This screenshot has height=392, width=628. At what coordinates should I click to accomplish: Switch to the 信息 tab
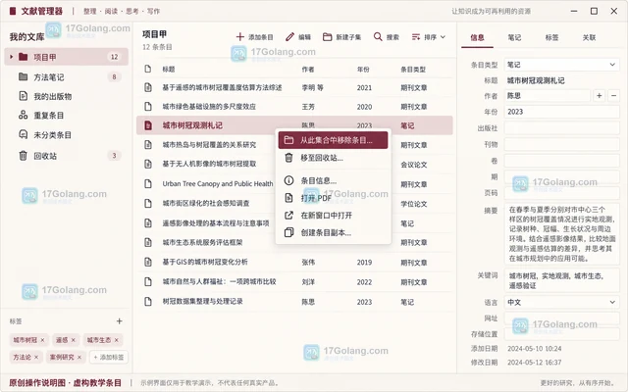477,37
